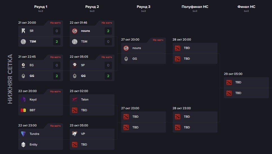This screenshot has height=154, width=272.
Task: Click the SR team logo in Round 1
Action: [23, 31]
